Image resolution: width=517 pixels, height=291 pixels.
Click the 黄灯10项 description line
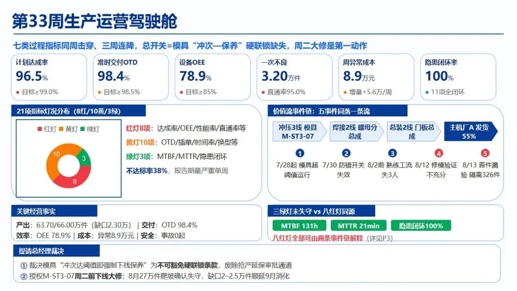(182, 142)
